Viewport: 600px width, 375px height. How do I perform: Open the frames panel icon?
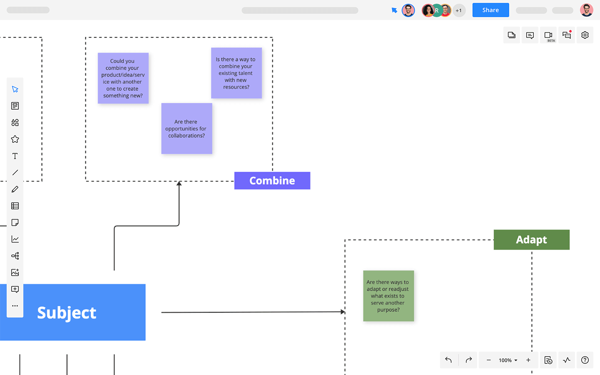[x=512, y=35]
